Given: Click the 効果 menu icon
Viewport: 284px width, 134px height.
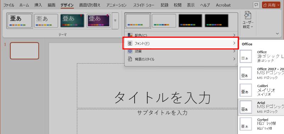Looking at the screenshot, I should pos(130,51).
